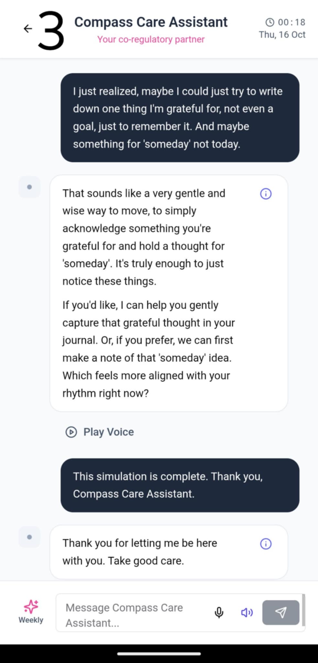Image resolution: width=318 pixels, height=663 pixels.
Task: Open the Weekly sparkle icon
Action: coord(31,606)
